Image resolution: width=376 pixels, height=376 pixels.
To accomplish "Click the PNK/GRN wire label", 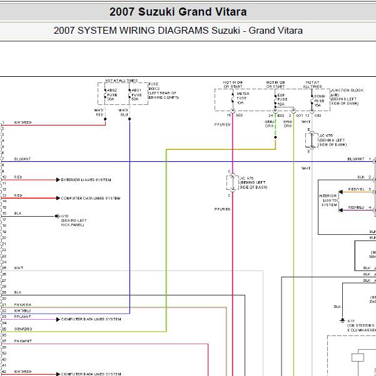I will pyautogui.click(x=23, y=305).
